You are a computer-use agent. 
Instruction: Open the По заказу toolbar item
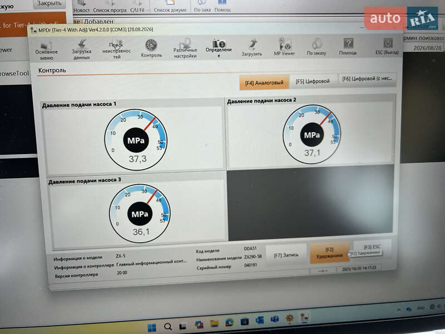(x=317, y=47)
